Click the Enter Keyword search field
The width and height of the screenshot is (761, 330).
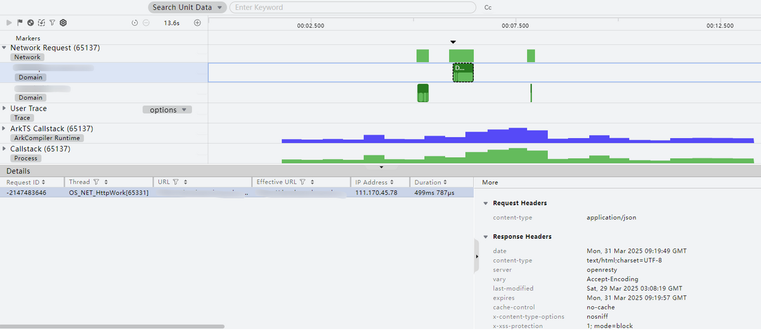[352, 8]
